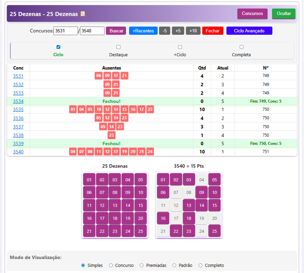Click number 25 in the 3540 results grid

point(214,231)
